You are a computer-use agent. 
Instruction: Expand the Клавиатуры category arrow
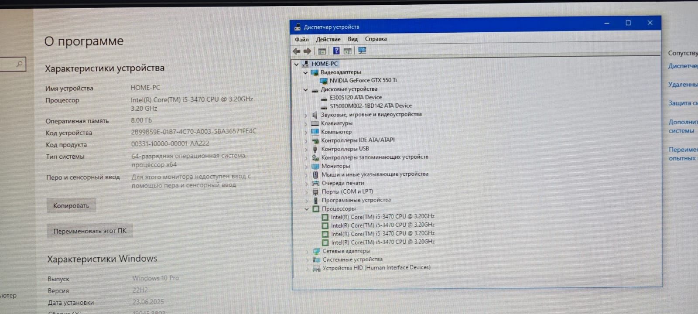(x=306, y=124)
